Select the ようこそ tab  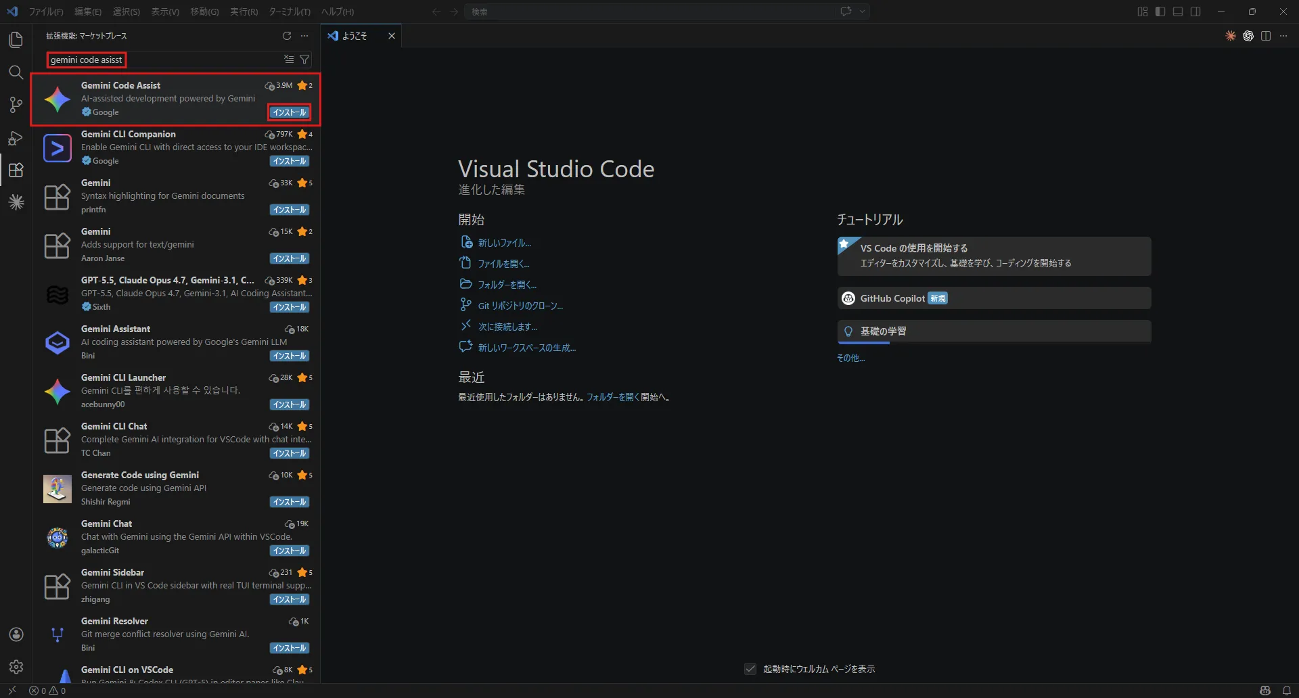tap(355, 36)
